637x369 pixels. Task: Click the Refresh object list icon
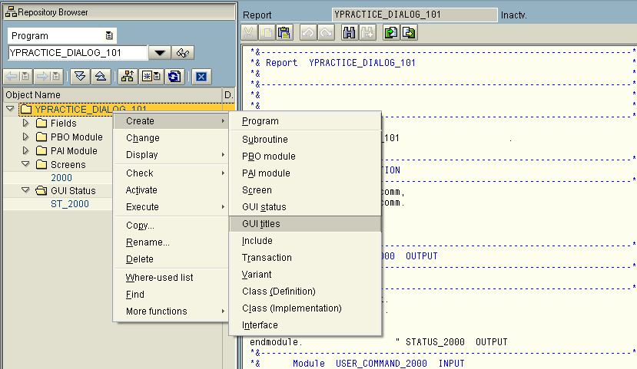point(174,76)
